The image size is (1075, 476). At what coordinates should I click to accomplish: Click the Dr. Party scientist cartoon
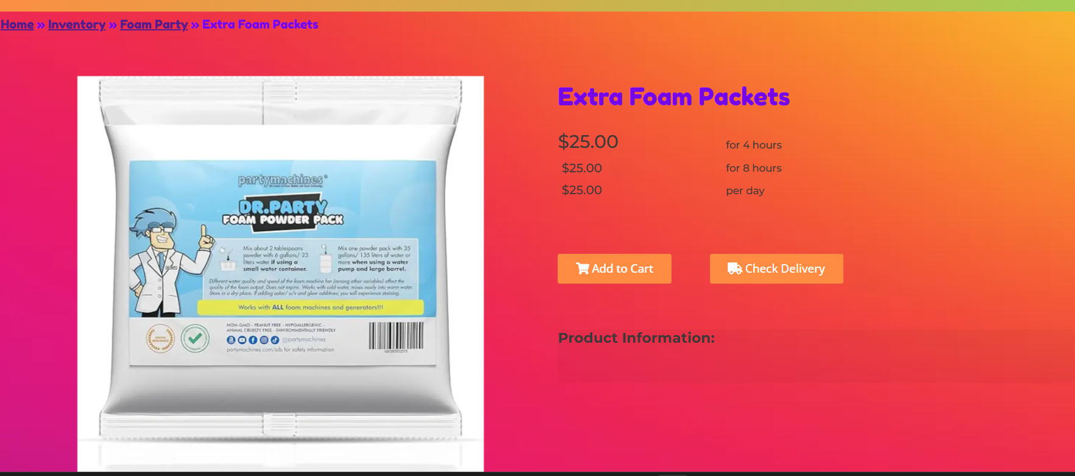click(x=169, y=262)
